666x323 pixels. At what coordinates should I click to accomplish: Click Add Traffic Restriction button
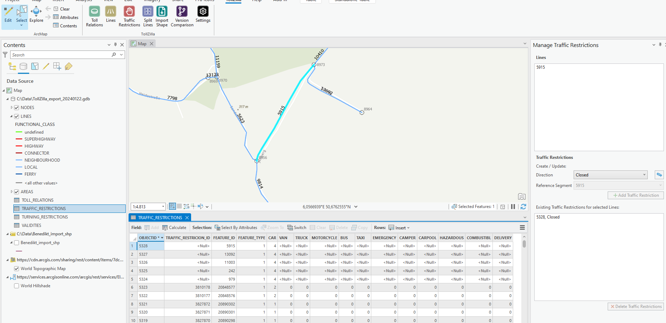point(636,195)
